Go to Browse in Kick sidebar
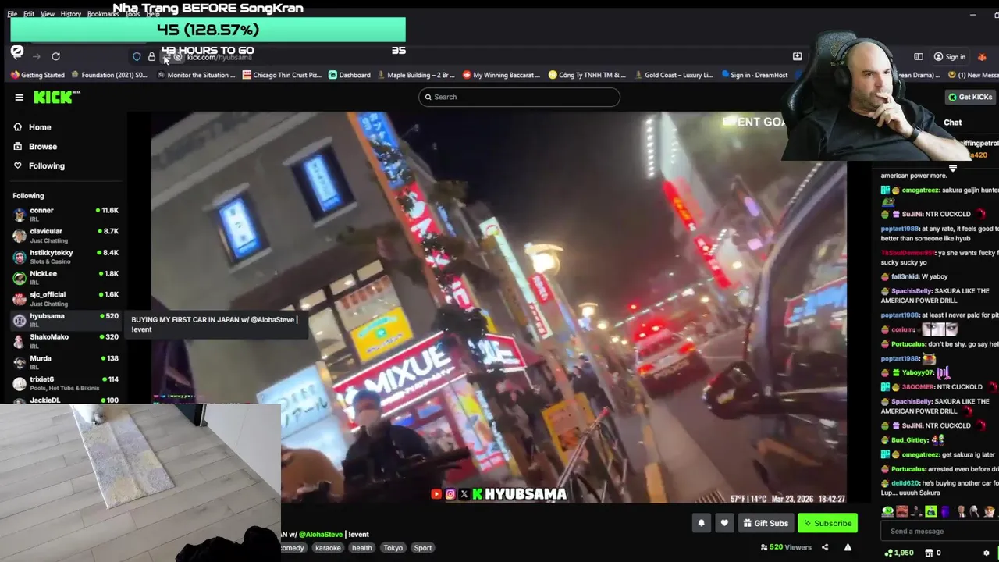The image size is (999, 562). (35, 147)
